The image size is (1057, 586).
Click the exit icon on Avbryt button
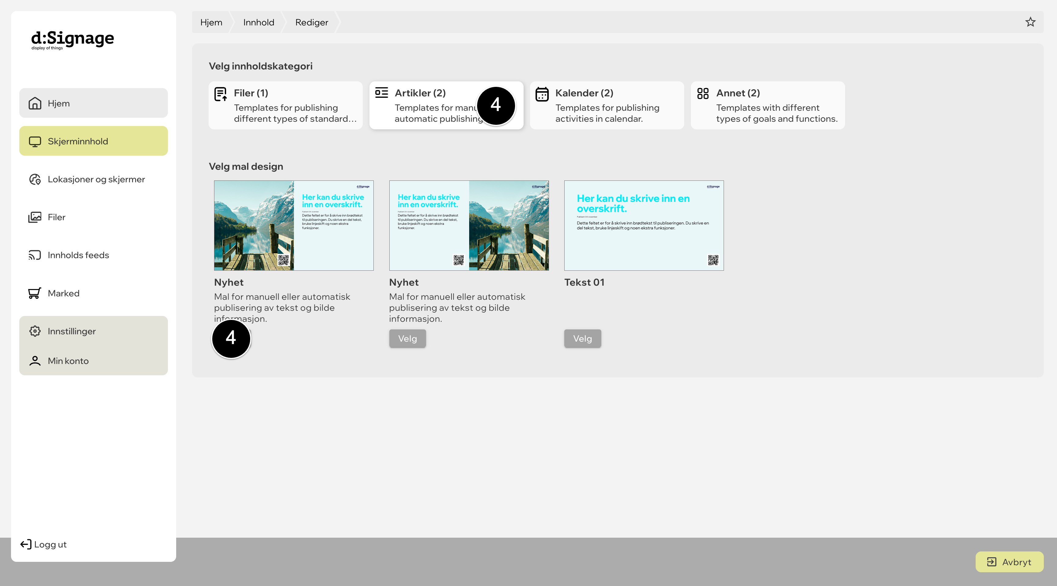click(x=991, y=562)
